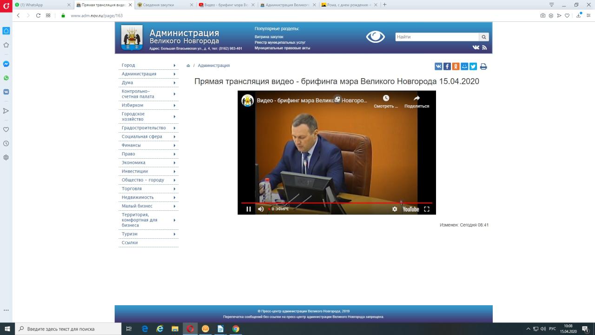The height and width of the screenshot is (335, 595).
Task: Toggle video fullscreen mode
Action: [x=427, y=209]
